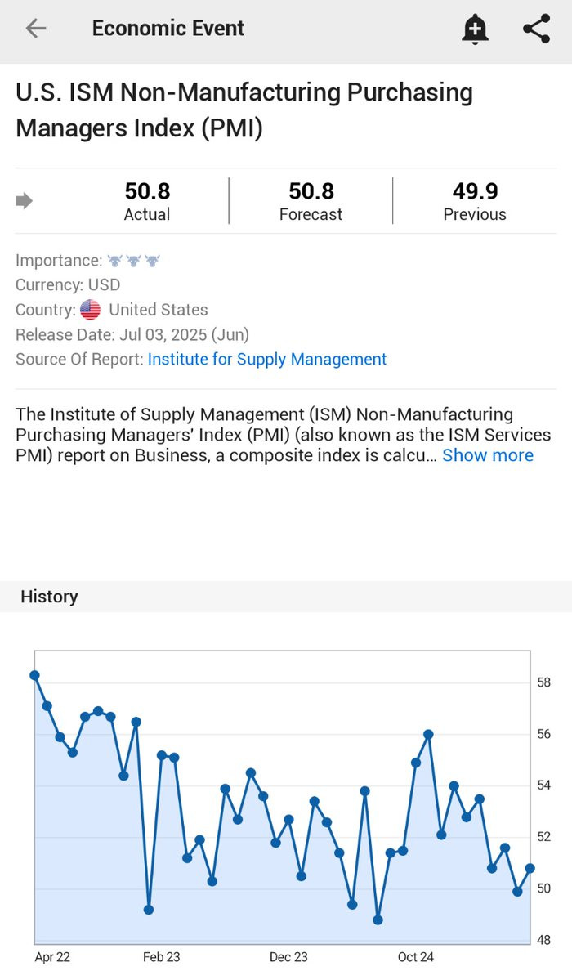Click the gray arrow beside Actual
Screen dimensions: 572x980
(x=25, y=201)
